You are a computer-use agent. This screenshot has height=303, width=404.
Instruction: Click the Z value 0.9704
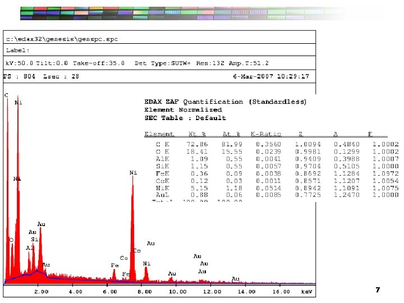tap(307, 166)
